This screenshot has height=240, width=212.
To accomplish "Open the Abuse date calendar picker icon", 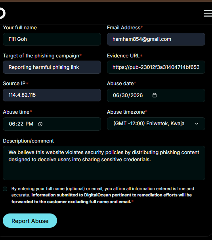I will 155,95.
